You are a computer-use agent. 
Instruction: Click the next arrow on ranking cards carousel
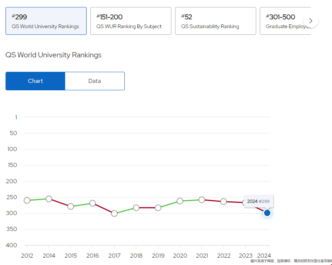tap(311, 20)
